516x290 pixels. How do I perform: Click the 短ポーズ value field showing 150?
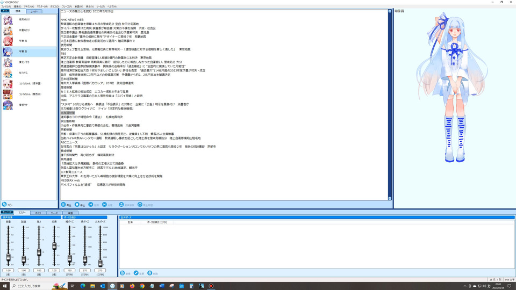(69, 270)
